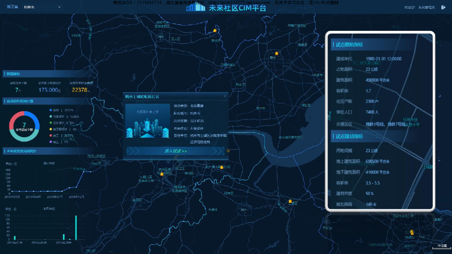The height and width of the screenshot is (254, 452).
Task: Select the city building logo icon
Action: [196, 7]
